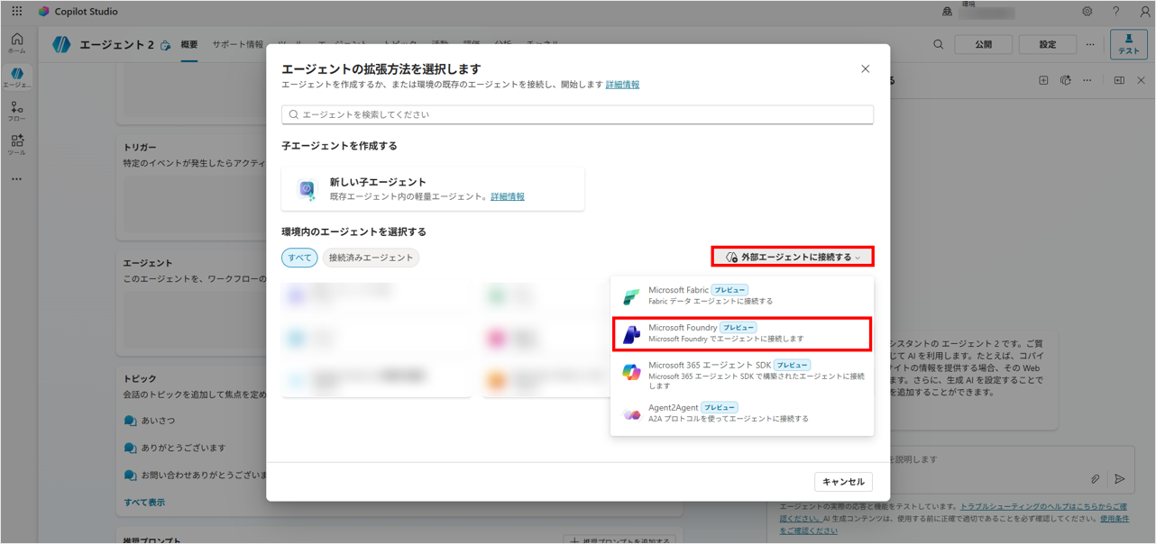
Task: Open the more options ellipsis in sidebar
Action: point(17,179)
